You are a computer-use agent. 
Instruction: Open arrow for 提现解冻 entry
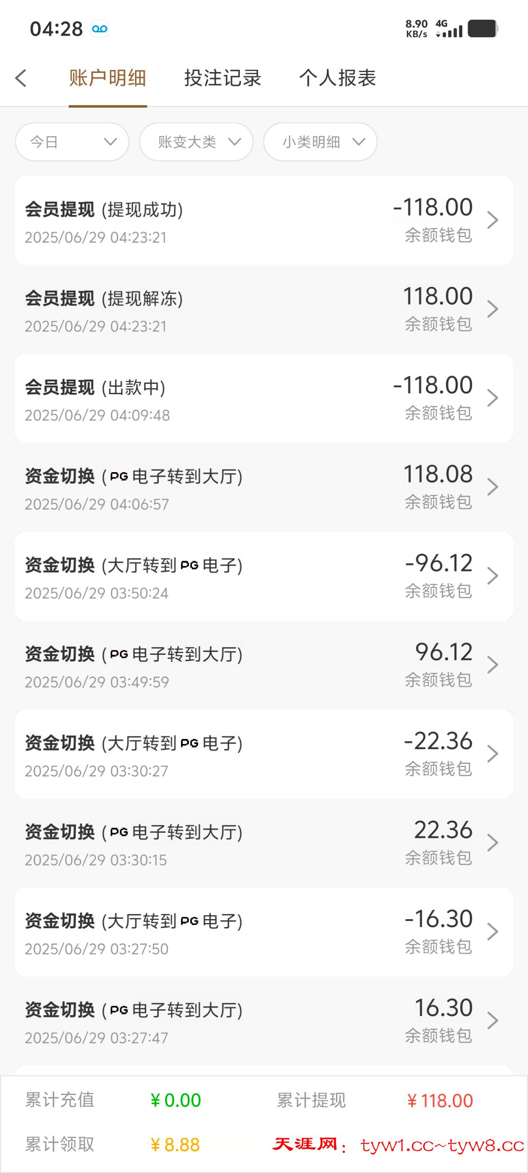click(492, 309)
